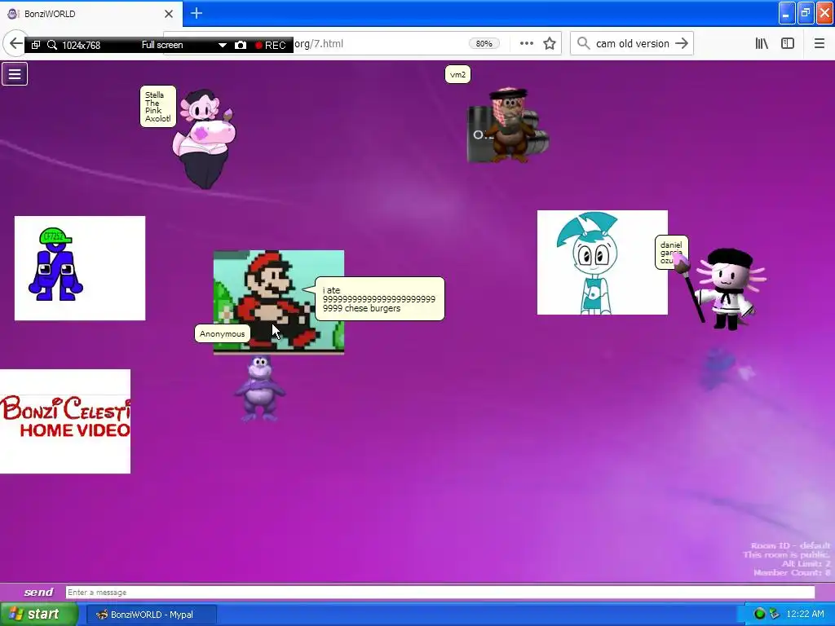The image size is (835, 626).
Task: Click the send button
Action: [x=38, y=592]
